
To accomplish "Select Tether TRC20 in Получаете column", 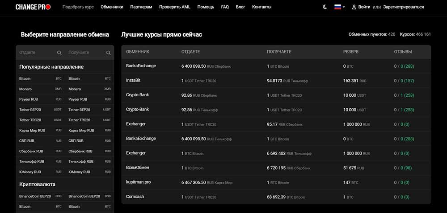I will click(89, 120).
